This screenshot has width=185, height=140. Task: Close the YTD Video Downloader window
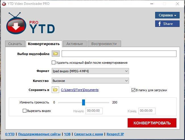click(178, 4)
